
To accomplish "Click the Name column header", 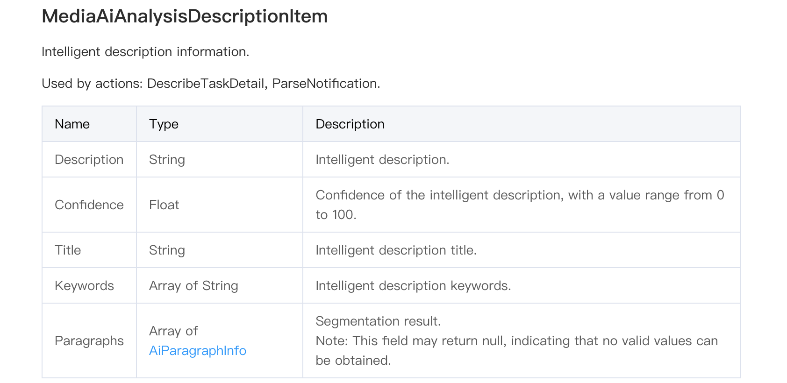I will (x=72, y=124).
